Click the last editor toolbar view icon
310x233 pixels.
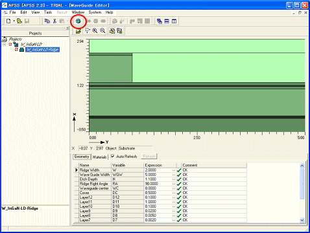click(x=119, y=31)
